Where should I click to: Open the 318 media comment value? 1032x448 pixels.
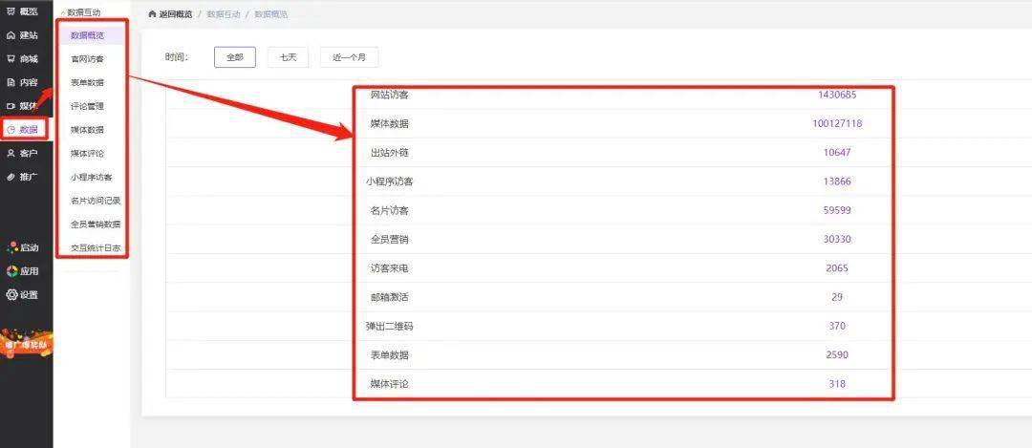[x=837, y=384]
